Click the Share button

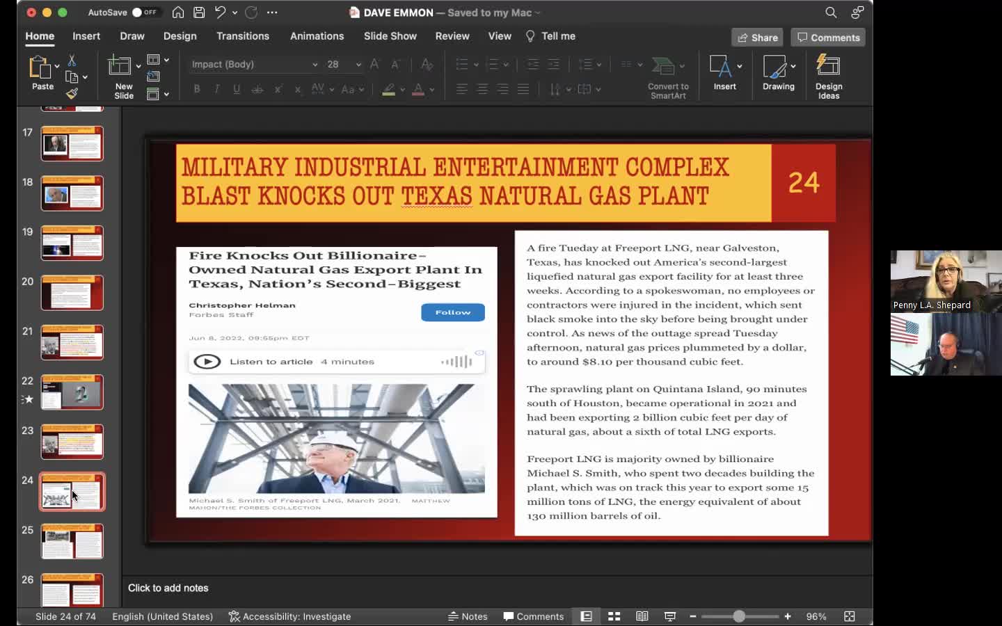click(757, 38)
